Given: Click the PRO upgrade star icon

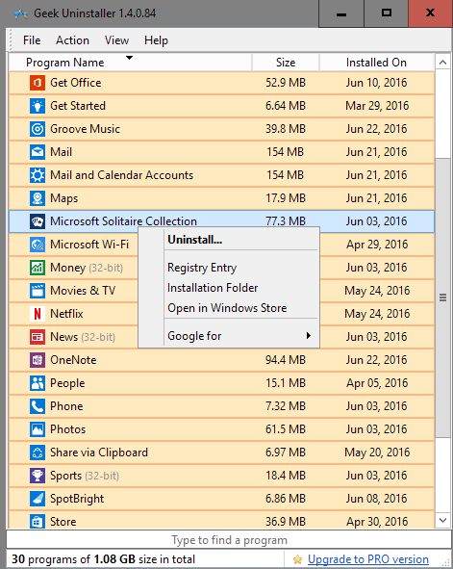Looking at the screenshot, I should [297, 559].
